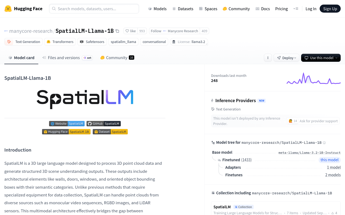Viewport: 345px width, 215px height.
Task: Switch to Model card tab
Action: [21, 58]
